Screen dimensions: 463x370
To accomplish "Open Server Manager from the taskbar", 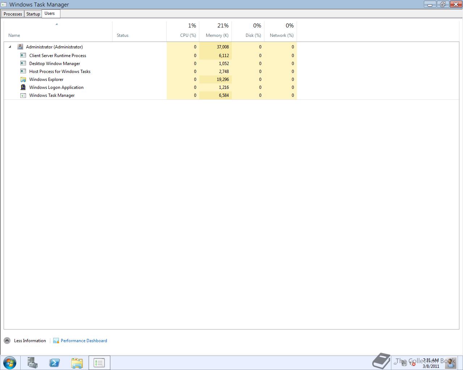I will [33, 363].
